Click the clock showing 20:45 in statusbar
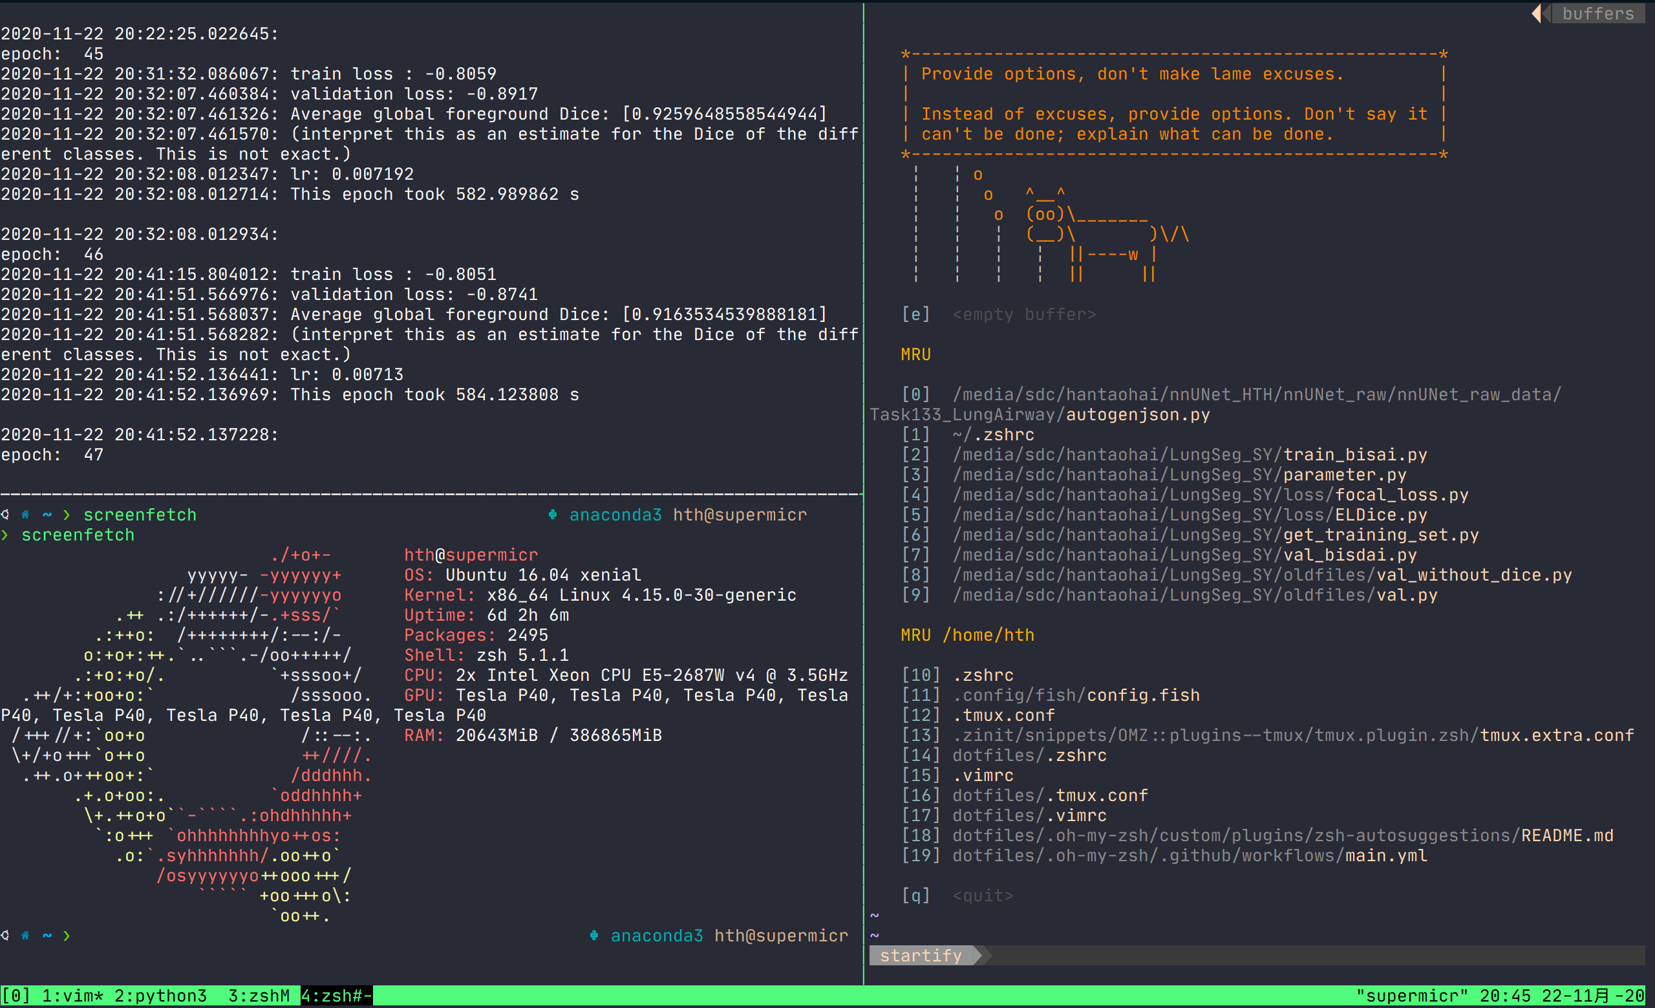This screenshot has width=1655, height=1008. 1508,995
